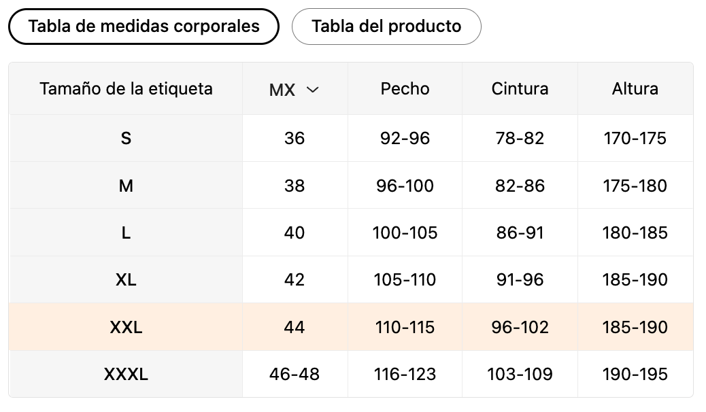Select the highlighted XXL size row
The image size is (706, 412).
pyautogui.click(x=126, y=327)
